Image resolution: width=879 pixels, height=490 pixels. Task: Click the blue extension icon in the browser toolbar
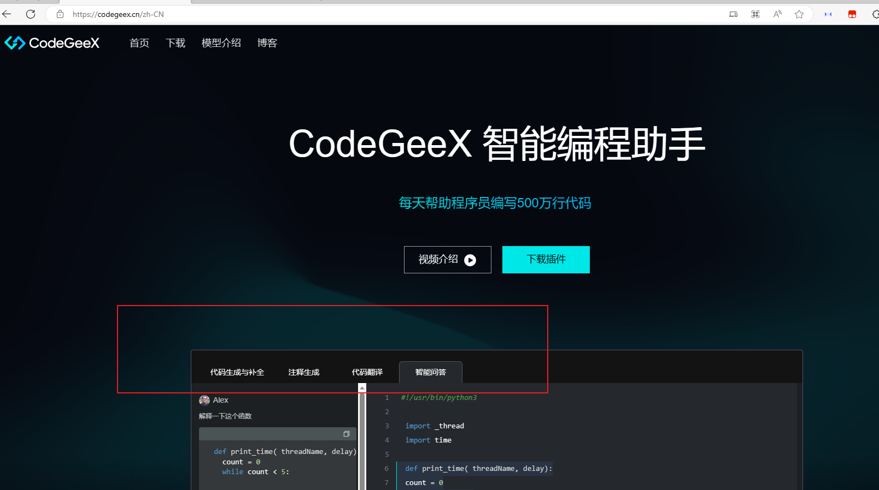click(x=828, y=14)
